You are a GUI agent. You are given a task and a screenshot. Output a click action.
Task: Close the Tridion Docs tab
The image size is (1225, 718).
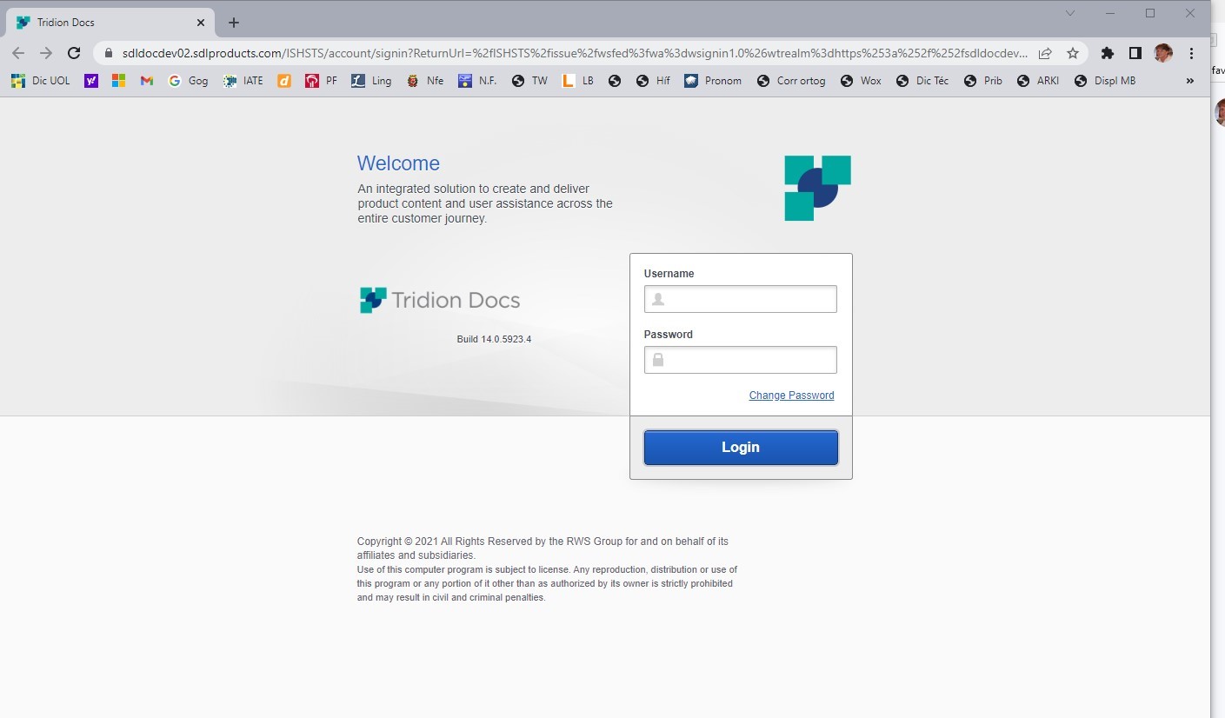pyautogui.click(x=201, y=23)
